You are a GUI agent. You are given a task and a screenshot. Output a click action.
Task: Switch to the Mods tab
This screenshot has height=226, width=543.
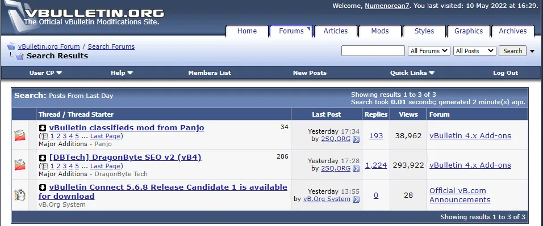[380, 31]
